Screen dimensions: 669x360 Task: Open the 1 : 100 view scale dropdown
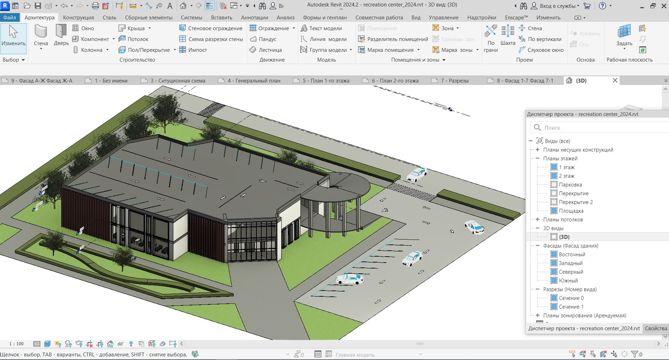pyautogui.click(x=16, y=344)
